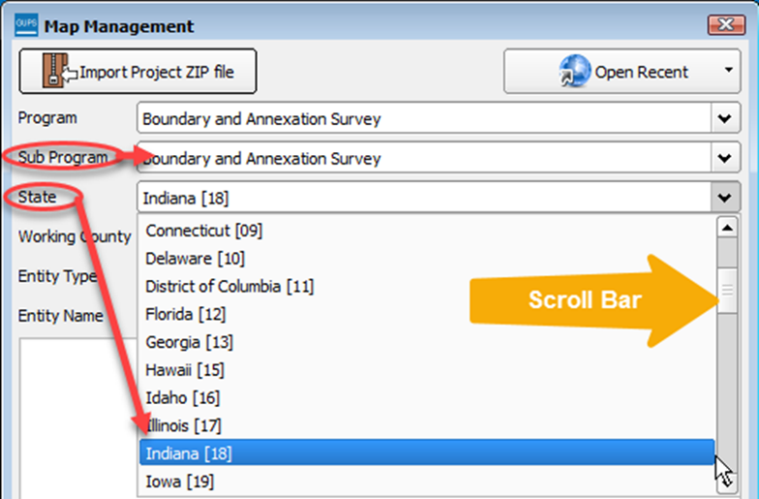The width and height of the screenshot is (759, 499).
Task: Click the GUPS app icon in title bar
Action: [x=27, y=25]
